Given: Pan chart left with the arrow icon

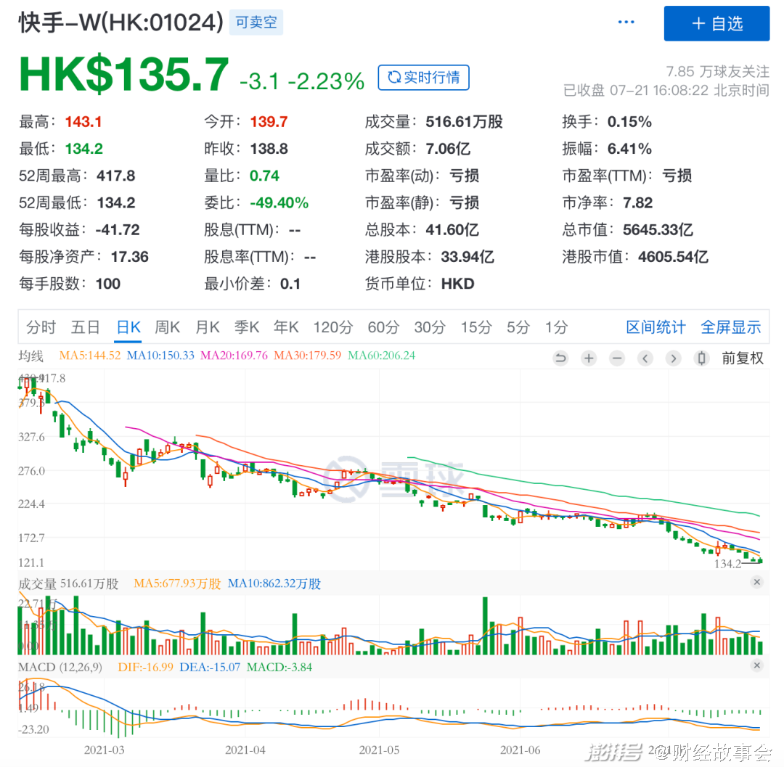Looking at the screenshot, I should (x=645, y=358).
